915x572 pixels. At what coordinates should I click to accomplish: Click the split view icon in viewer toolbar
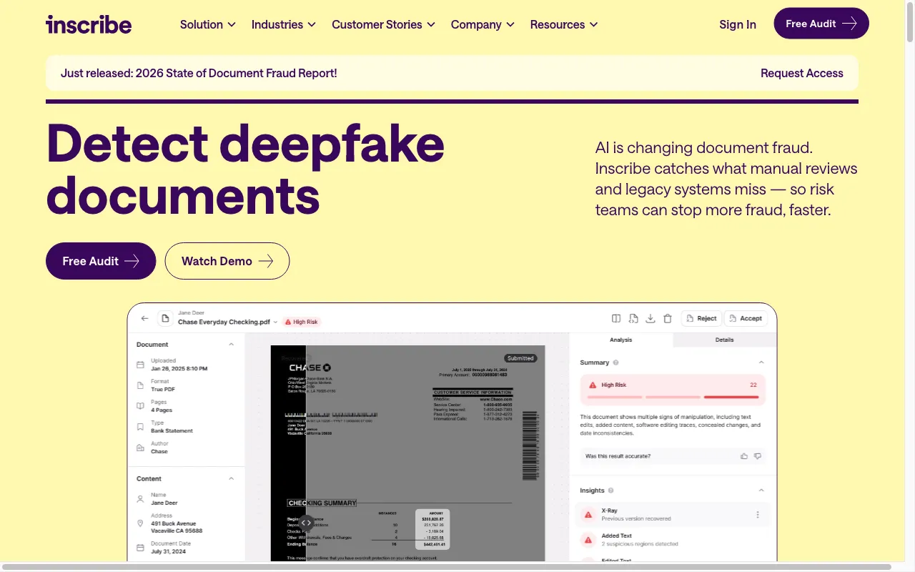pos(616,318)
